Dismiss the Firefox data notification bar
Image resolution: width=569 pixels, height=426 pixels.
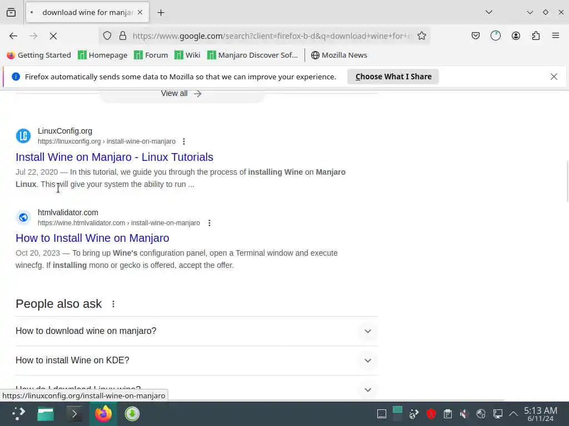click(x=554, y=77)
